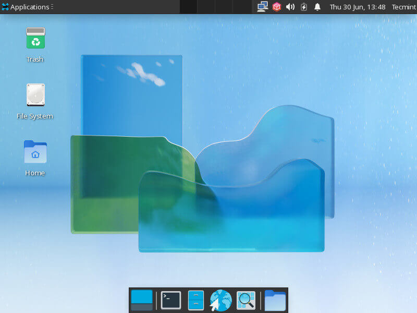
Task: Click Show Desktop in the dock
Action: coord(142,300)
